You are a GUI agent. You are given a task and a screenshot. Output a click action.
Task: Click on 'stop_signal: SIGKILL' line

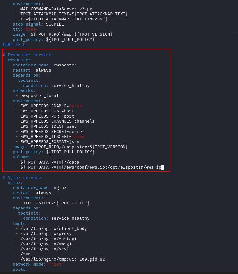coord(38,24)
